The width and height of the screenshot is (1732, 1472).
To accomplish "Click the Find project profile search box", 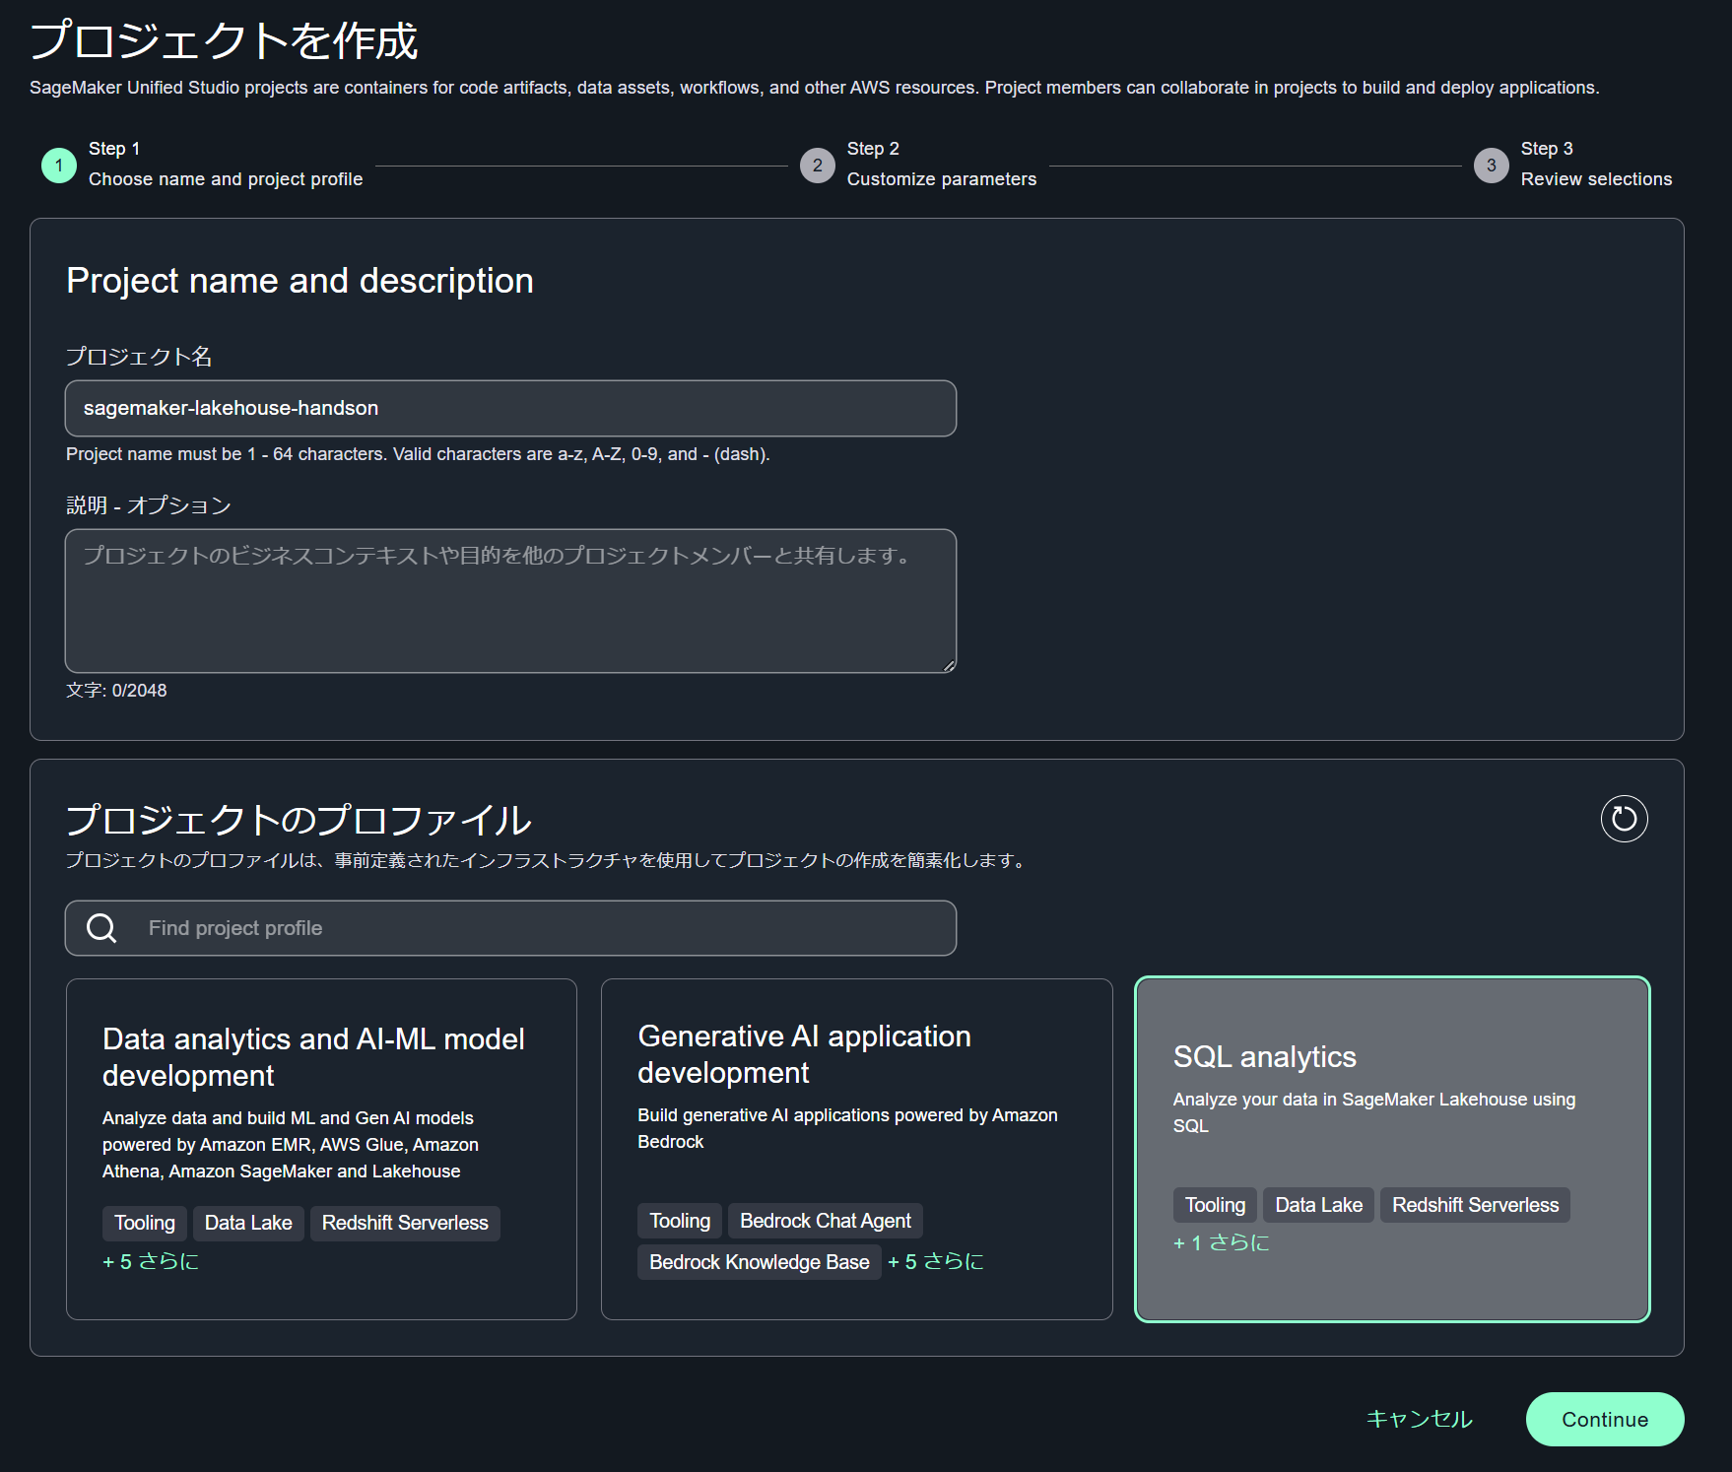I will click(510, 928).
